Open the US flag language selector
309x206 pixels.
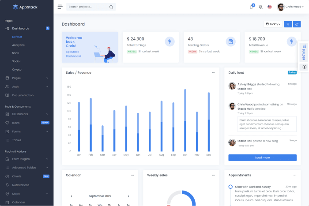point(270,7)
